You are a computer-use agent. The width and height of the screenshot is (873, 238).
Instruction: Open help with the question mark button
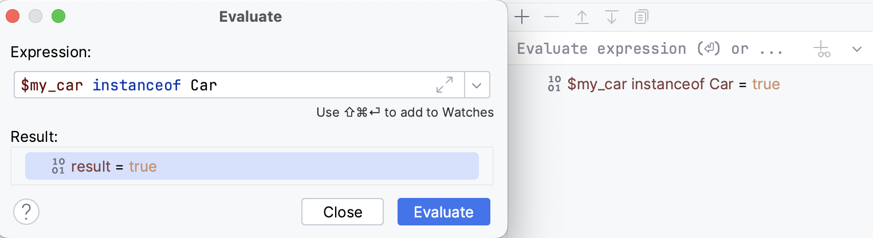(26, 212)
